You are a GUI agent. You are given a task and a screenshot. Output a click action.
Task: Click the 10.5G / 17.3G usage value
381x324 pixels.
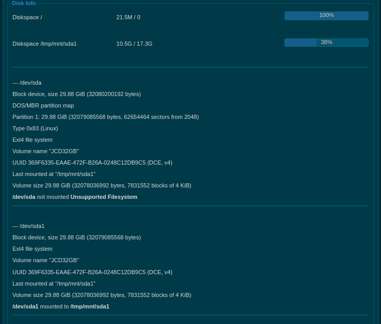(134, 44)
